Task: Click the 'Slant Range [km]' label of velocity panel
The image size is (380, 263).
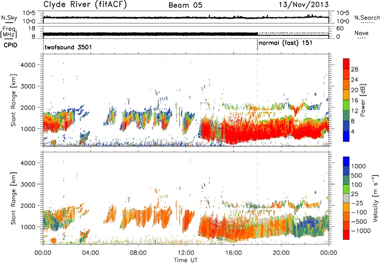Action: [13, 198]
